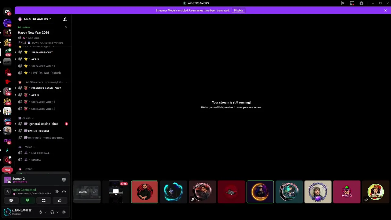Open the general-casino-chat channel
The height and width of the screenshot is (220, 391).
(43, 124)
